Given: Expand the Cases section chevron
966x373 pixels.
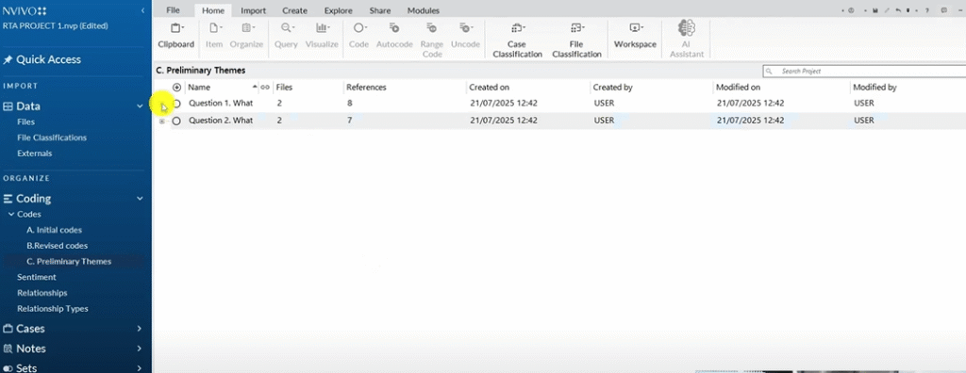Looking at the screenshot, I should coord(140,329).
